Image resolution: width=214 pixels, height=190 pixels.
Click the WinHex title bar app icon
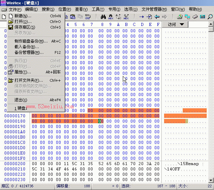pyautogui.click(x=3, y=3)
